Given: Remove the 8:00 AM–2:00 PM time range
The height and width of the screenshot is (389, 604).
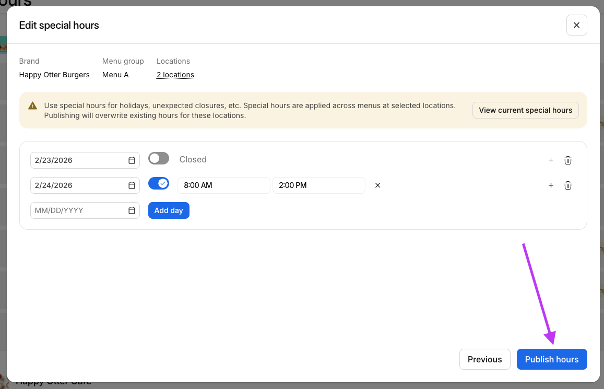Looking at the screenshot, I should [x=378, y=185].
